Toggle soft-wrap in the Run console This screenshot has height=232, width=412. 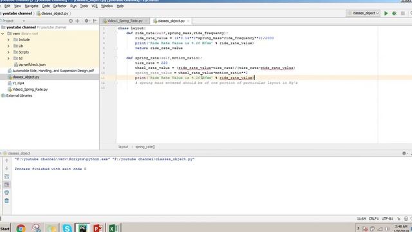tap(7, 177)
